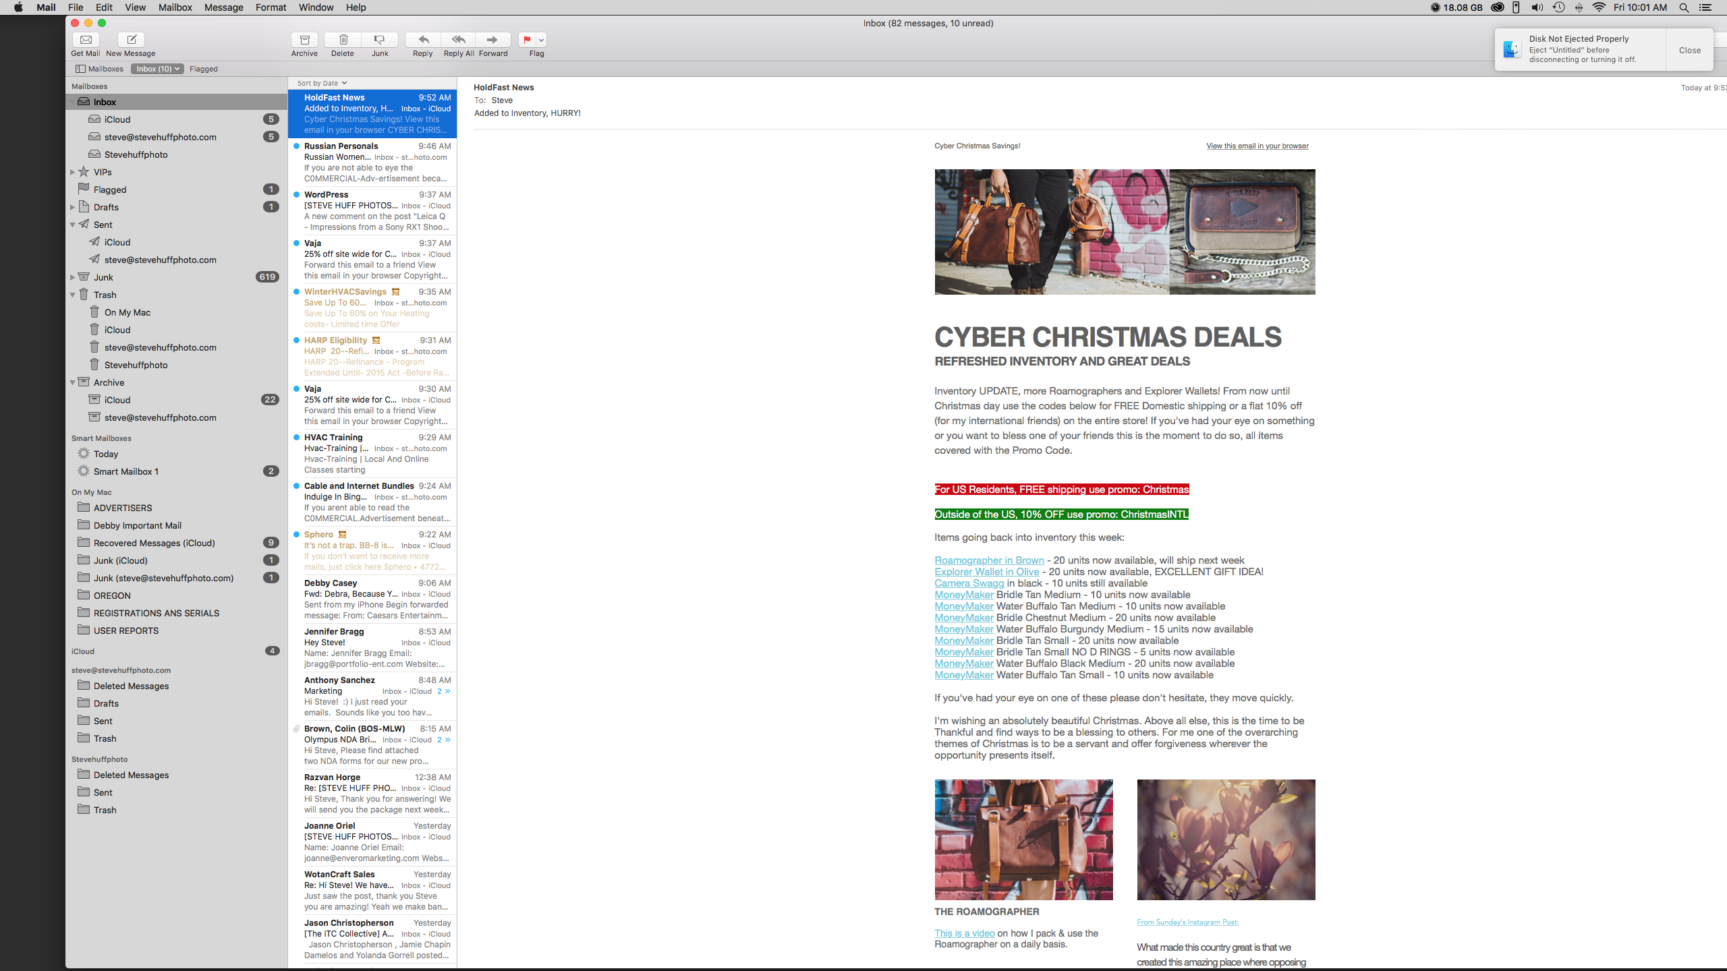Image resolution: width=1727 pixels, height=971 pixels.
Task: Open the Flagged mailbox in sidebar
Action: [177, 189]
